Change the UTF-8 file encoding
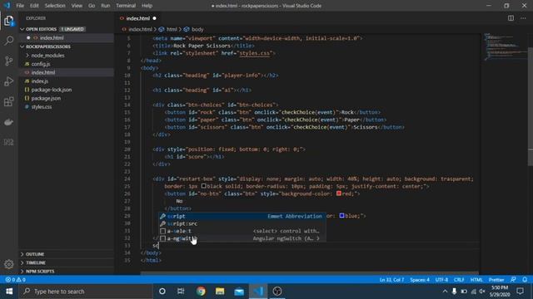533x299 pixels. 441,280
